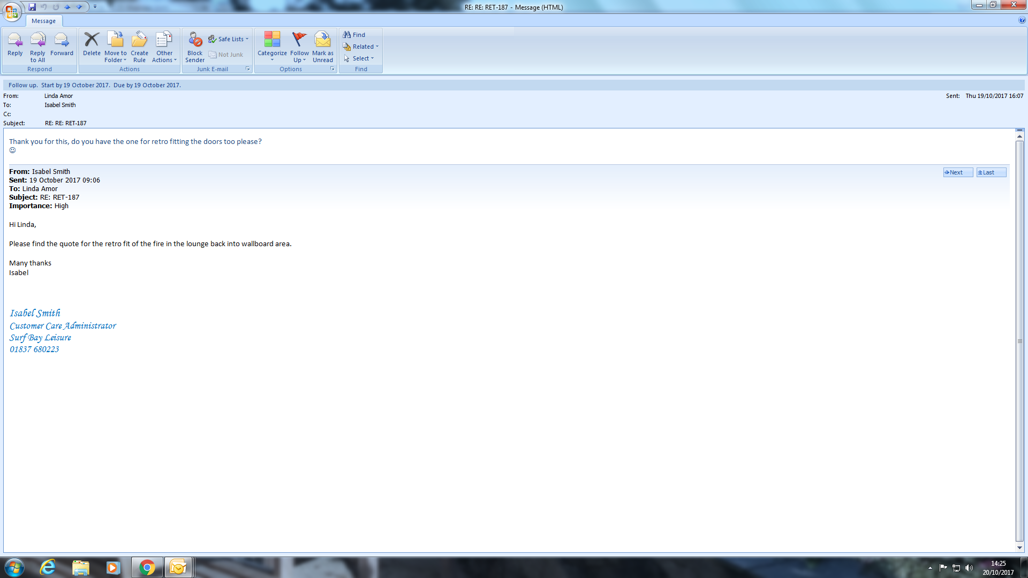Click the Last button in message body
The height and width of the screenshot is (578, 1028).
[x=991, y=172]
